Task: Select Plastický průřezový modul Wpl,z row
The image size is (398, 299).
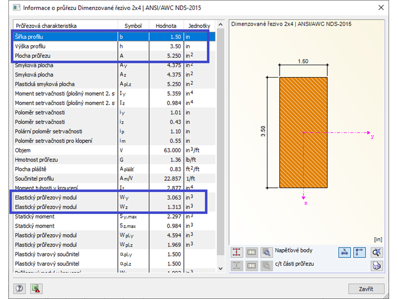Action: (x=114, y=244)
